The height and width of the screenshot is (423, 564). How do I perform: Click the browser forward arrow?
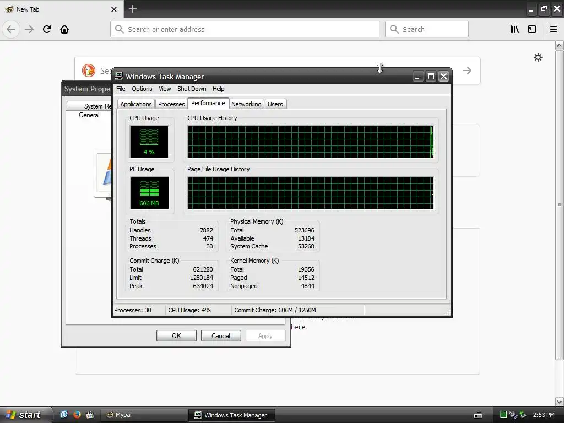tap(29, 29)
